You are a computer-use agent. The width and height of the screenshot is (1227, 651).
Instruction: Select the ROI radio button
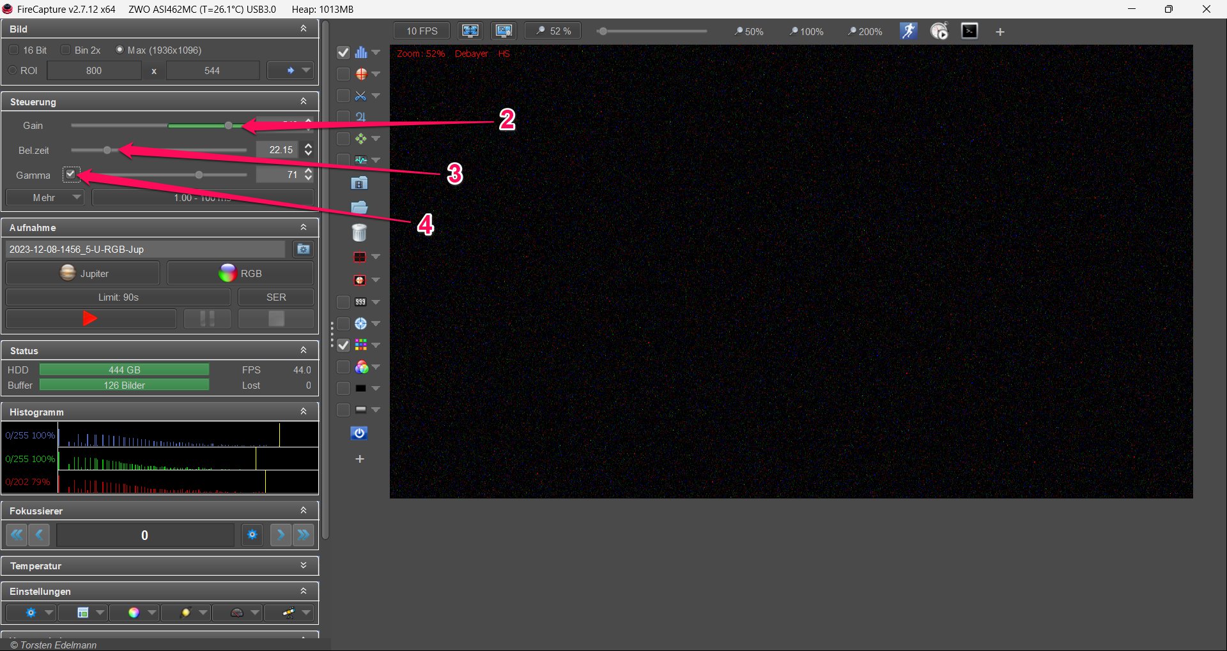pos(13,70)
